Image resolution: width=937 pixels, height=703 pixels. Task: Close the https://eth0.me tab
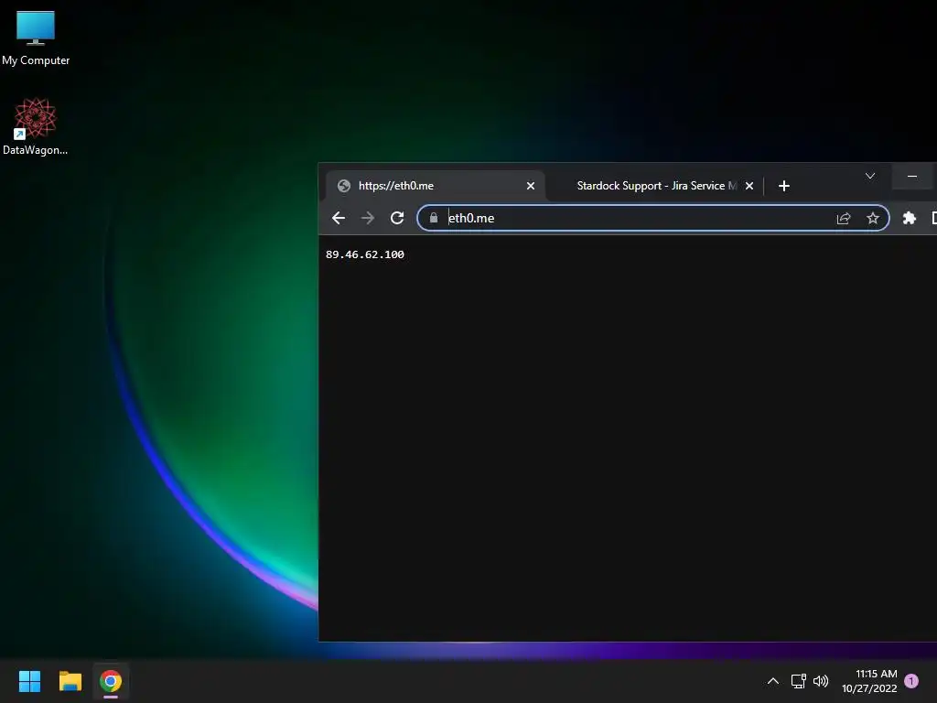[530, 186]
